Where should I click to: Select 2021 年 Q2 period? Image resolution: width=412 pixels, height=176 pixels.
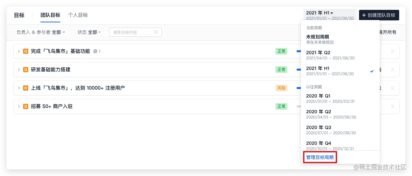[340, 55]
